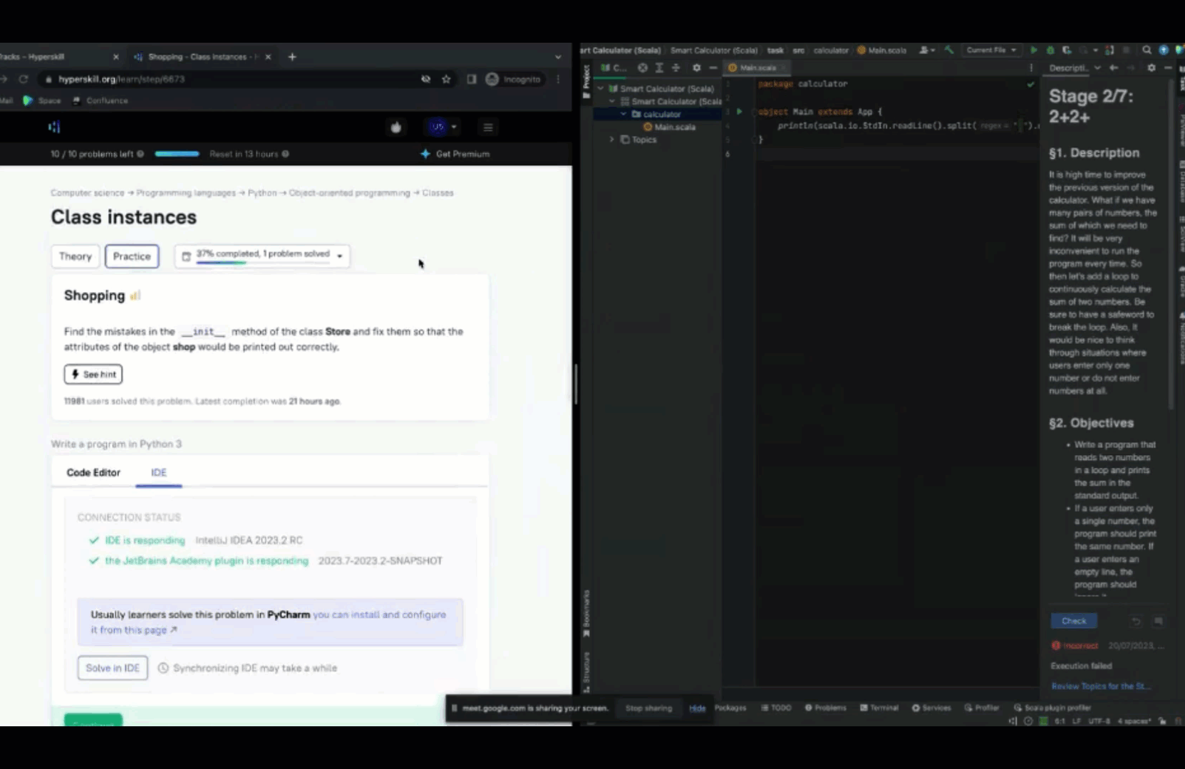
Task: Open the comments icon near Check
Action: point(1159,621)
